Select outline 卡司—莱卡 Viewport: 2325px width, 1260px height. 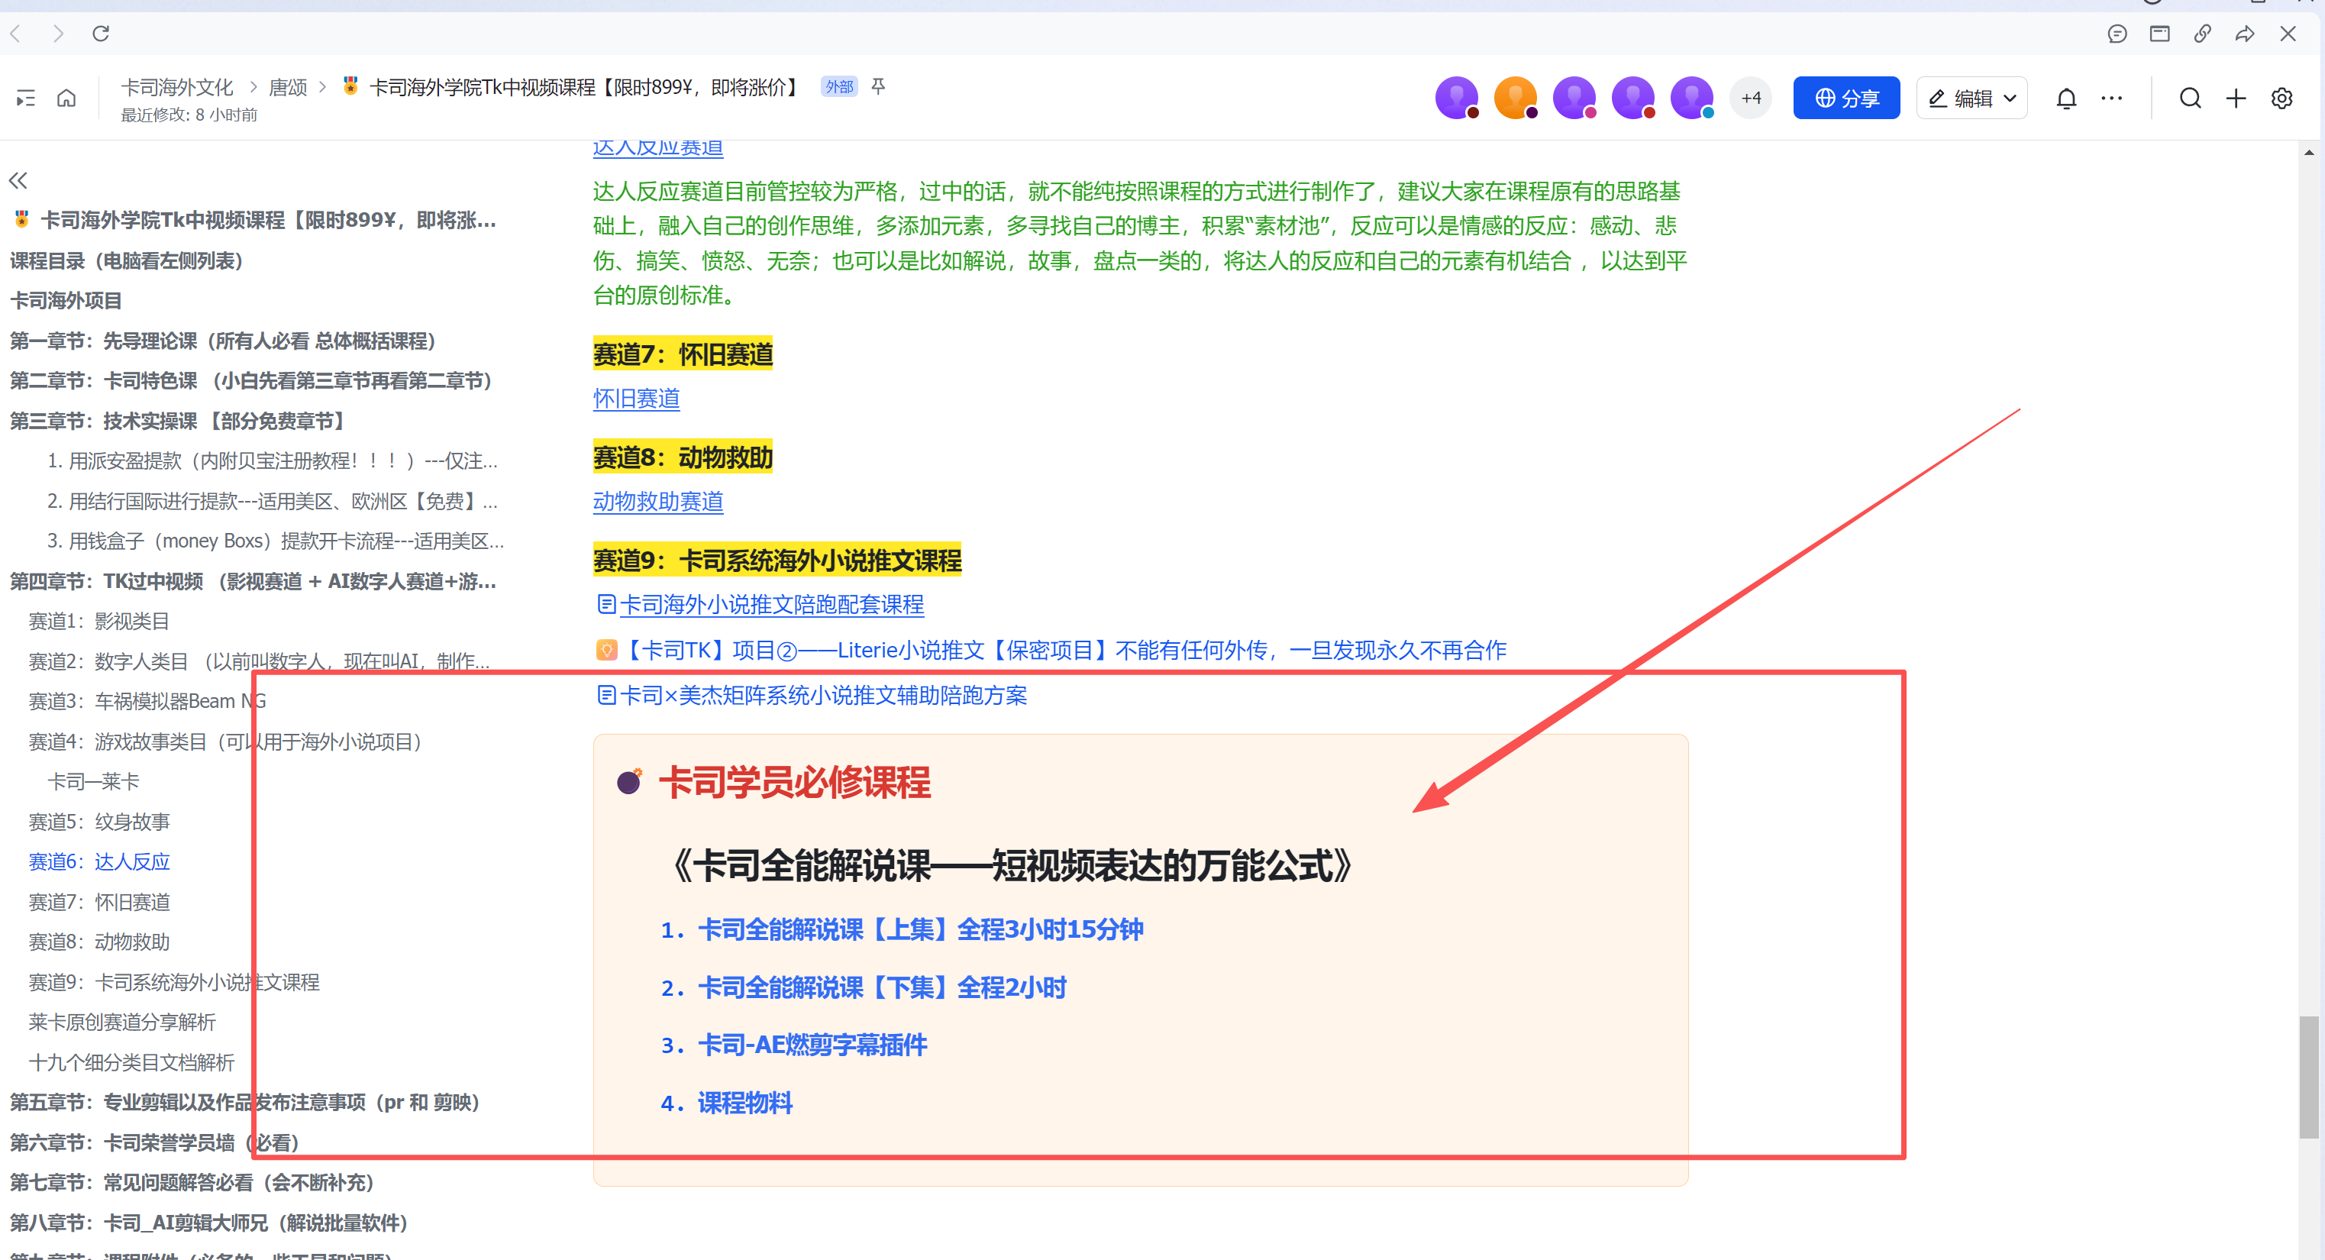point(93,782)
